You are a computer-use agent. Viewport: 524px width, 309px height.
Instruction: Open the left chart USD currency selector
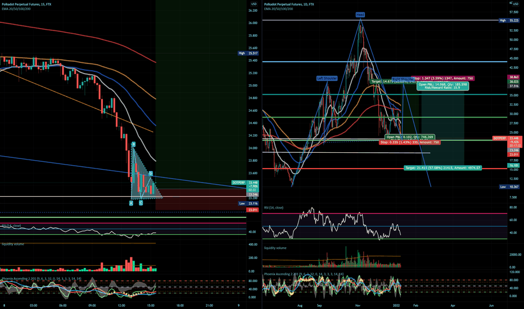tap(254, 4)
